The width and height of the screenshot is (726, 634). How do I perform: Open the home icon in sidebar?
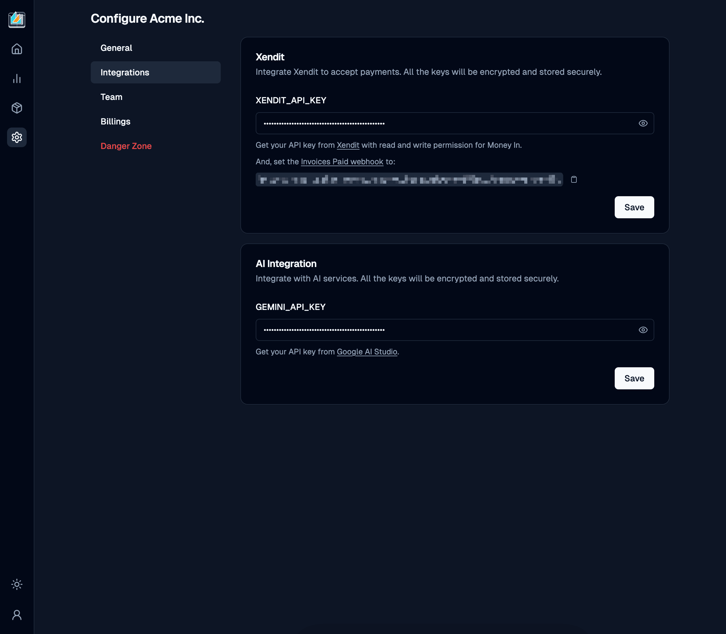[x=17, y=49]
